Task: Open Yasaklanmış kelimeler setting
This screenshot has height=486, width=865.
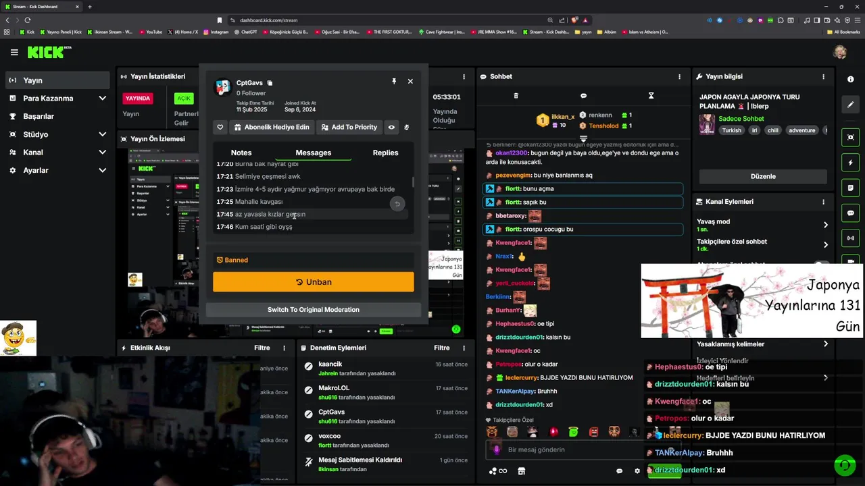Action: [762, 344]
